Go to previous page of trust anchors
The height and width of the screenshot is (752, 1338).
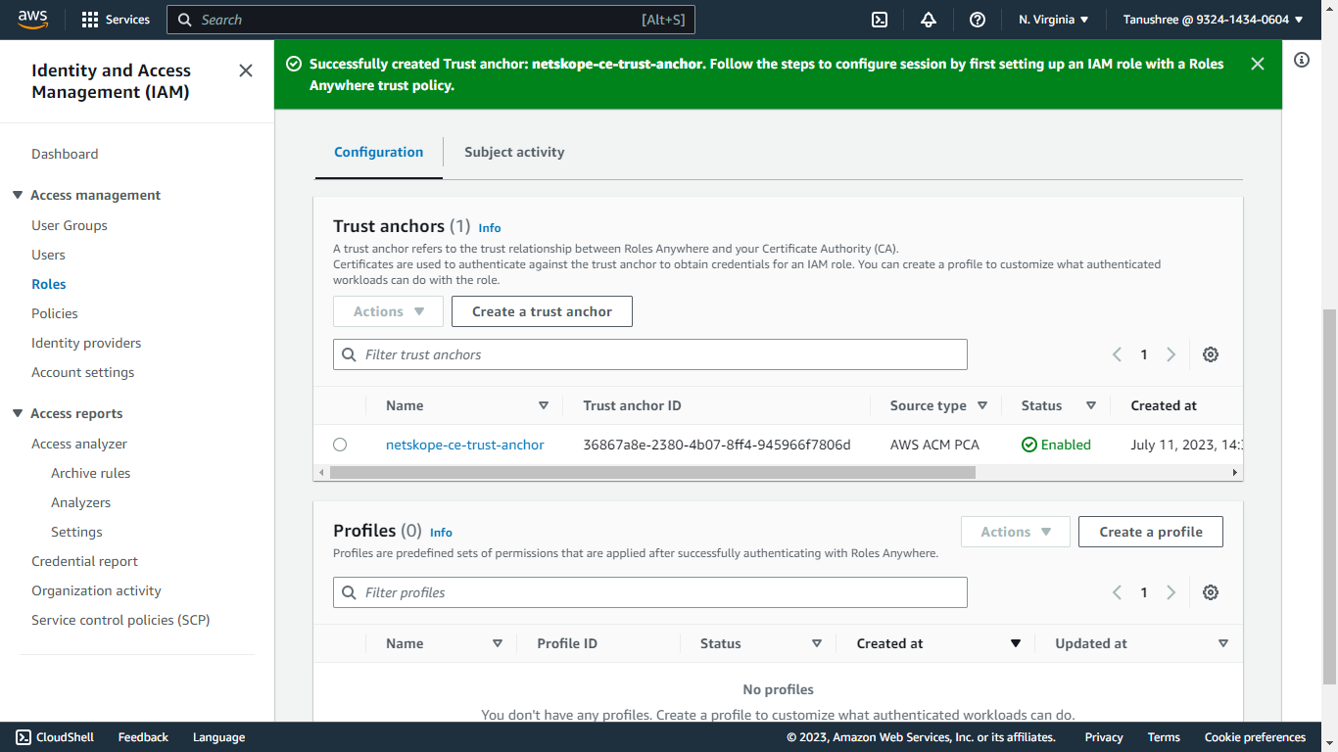coord(1117,354)
